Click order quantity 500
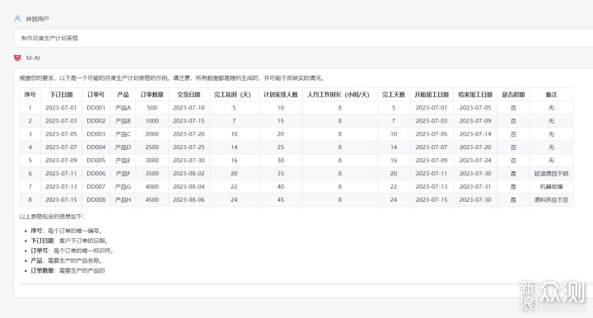 152,108
